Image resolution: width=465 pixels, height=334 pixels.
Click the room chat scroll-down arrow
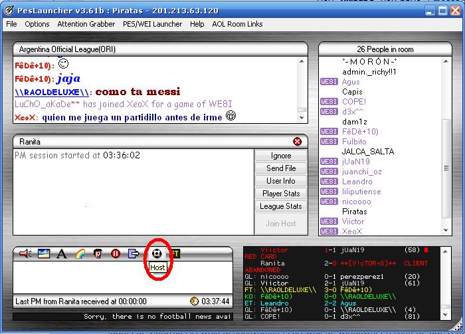point(302,118)
